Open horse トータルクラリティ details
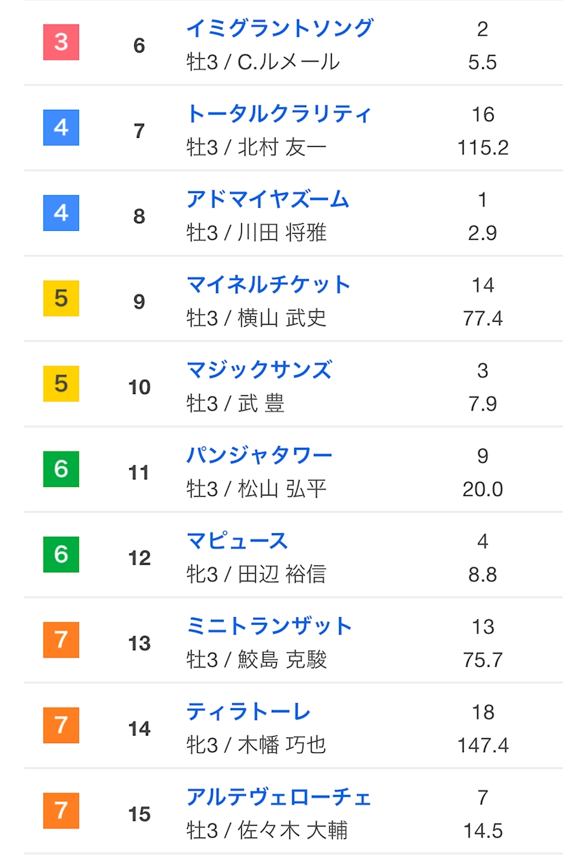587x855 pixels. coord(279,114)
